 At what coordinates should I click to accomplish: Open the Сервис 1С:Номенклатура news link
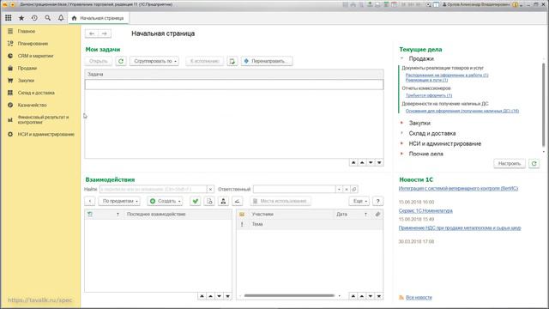pyautogui.click(x=425, y=211)
